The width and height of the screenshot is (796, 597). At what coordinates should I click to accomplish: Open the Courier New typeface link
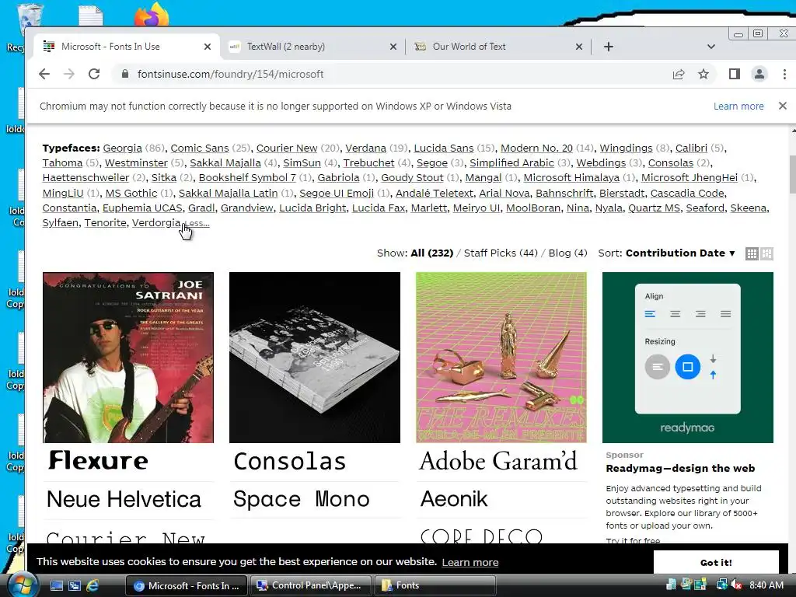(287, 148)
